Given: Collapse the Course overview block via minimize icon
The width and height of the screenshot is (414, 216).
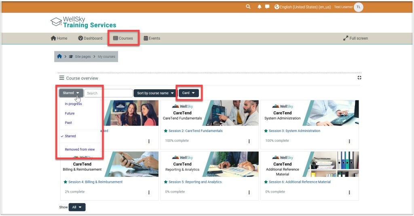Looking at the screenshot, I should point(359,78).
